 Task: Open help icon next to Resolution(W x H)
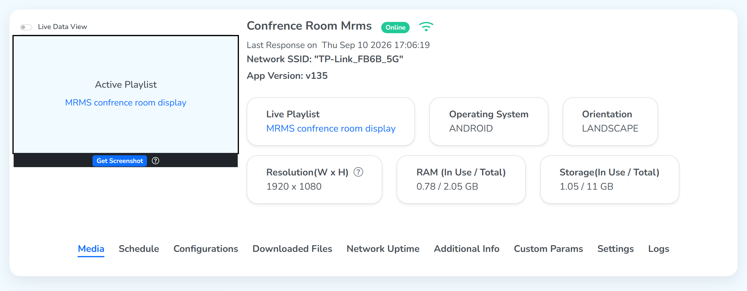coord(358,172)
